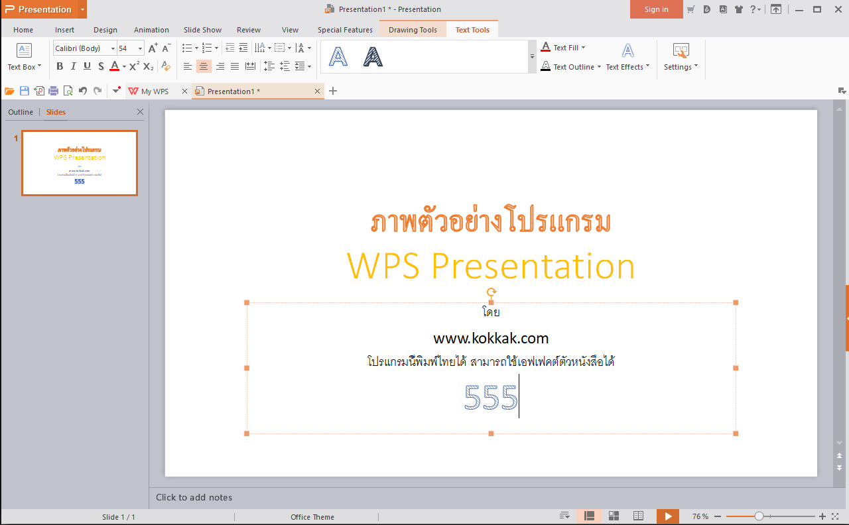The image size is (849, 525).
Task: Open the Slide Show ribbon tab
Action: 203,30
